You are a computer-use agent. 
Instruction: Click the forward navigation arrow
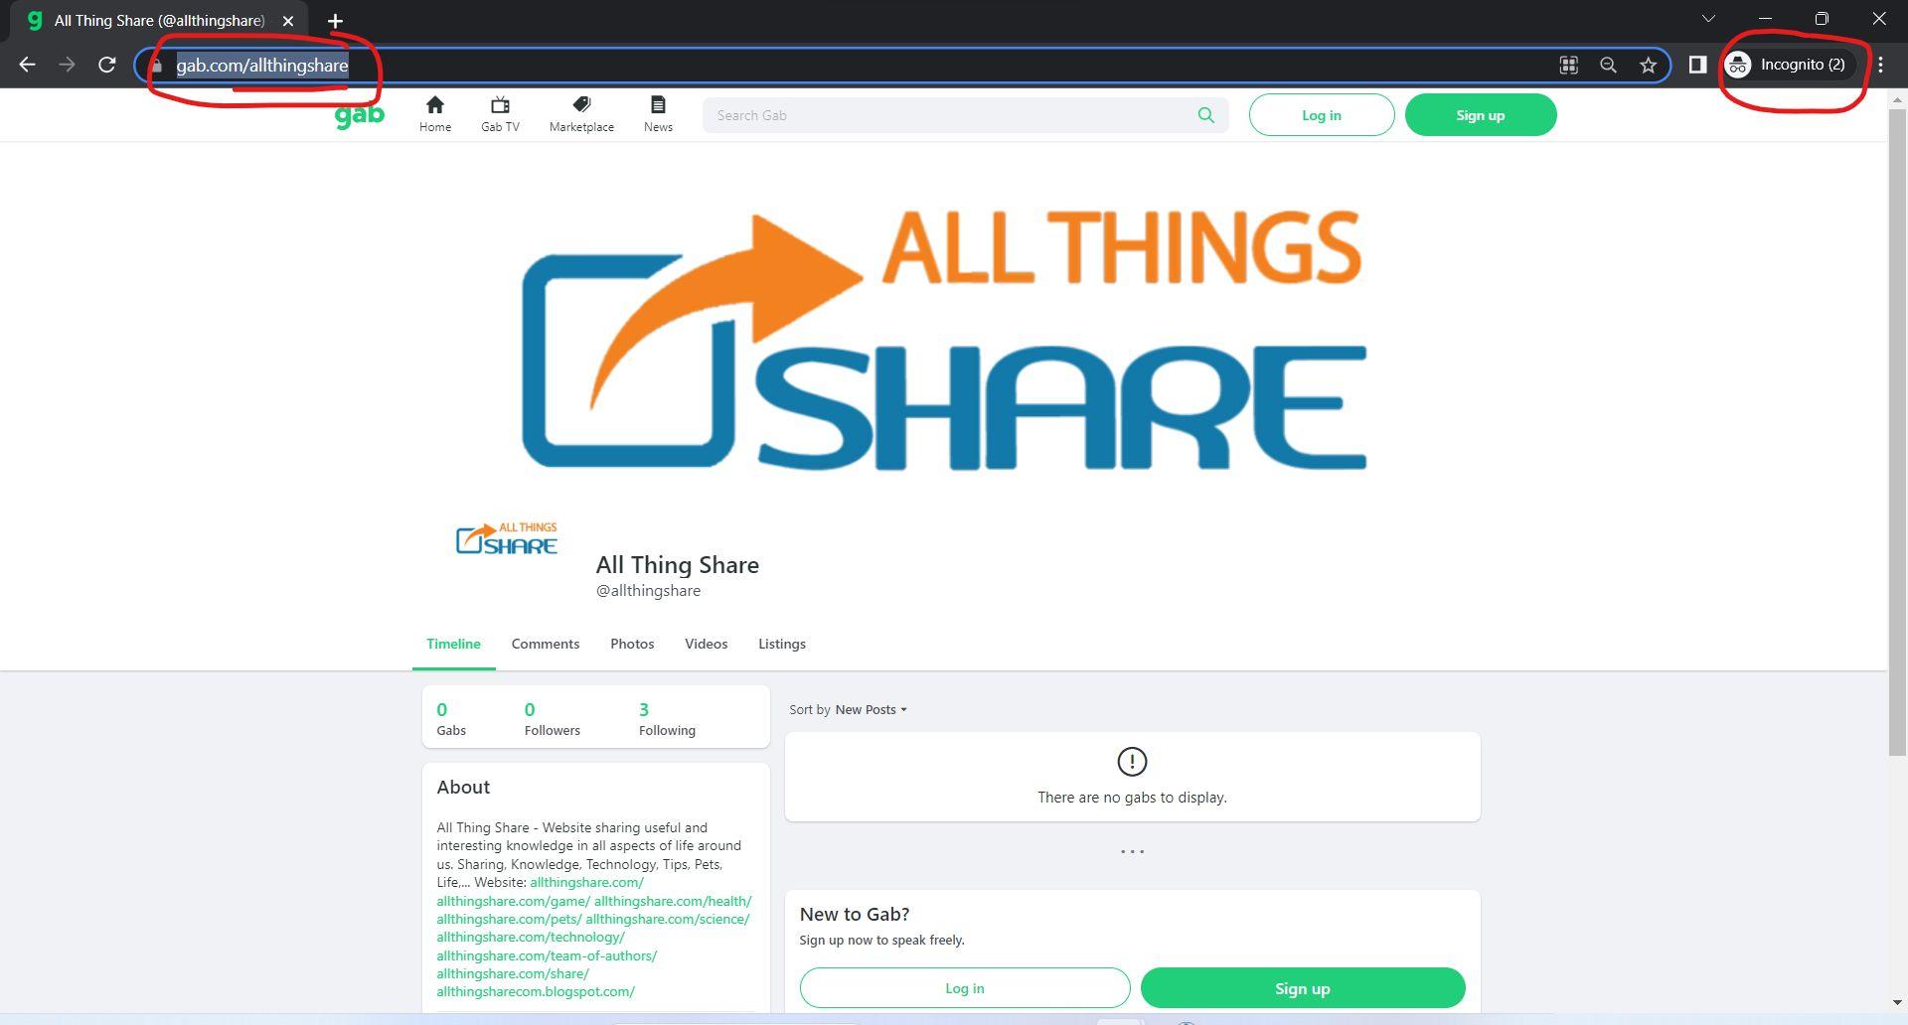67,65
